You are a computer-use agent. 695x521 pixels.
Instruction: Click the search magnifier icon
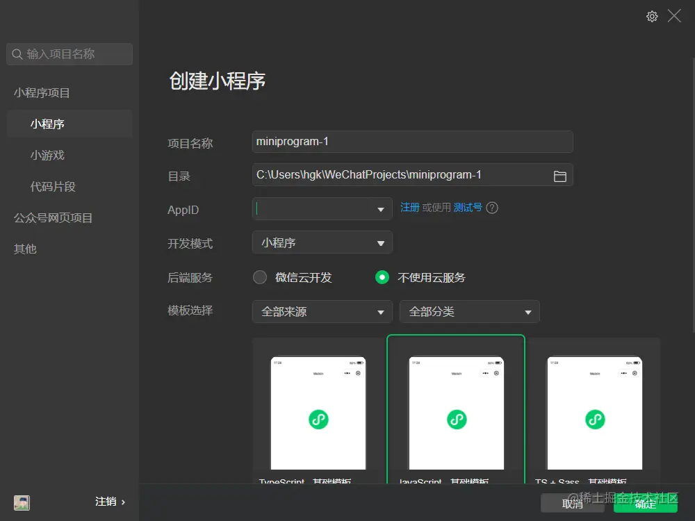tap(17, 54)
